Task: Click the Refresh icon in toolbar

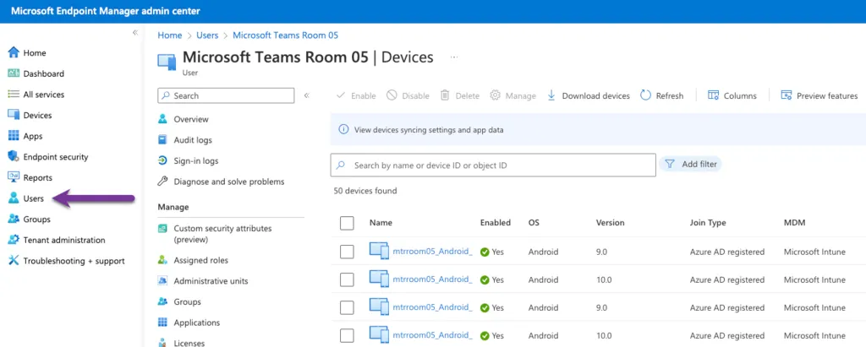Action: [x=646, y=95]
